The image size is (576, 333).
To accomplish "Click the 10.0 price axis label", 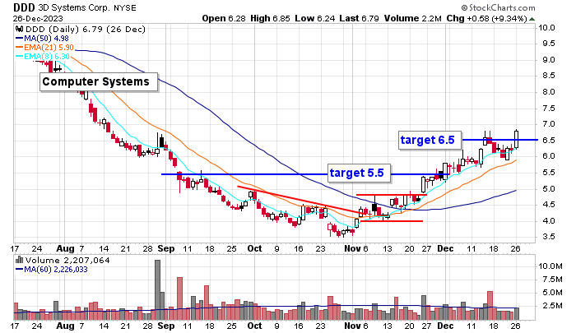I will tap(546, 27).
